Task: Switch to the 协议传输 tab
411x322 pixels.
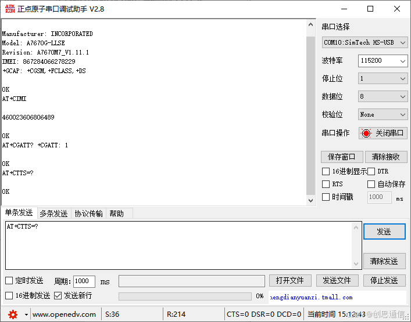Action: [x=88, y=214]
